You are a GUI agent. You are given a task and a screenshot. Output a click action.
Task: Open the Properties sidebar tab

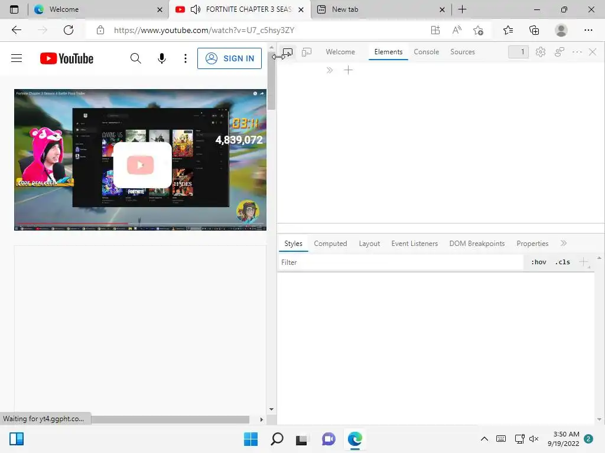[532, 244]
